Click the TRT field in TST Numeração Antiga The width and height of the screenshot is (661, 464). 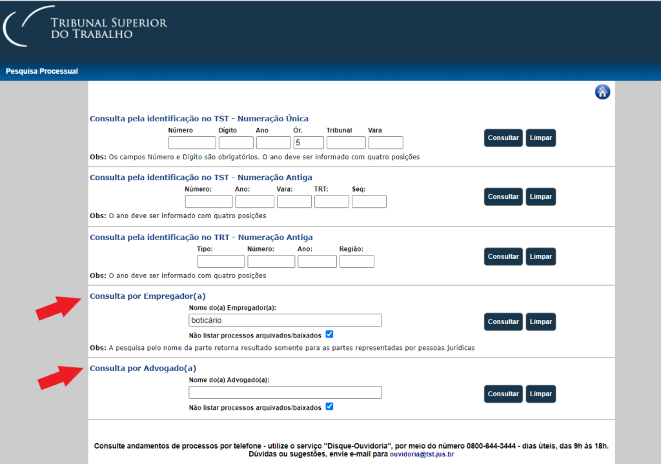(332, 201)
